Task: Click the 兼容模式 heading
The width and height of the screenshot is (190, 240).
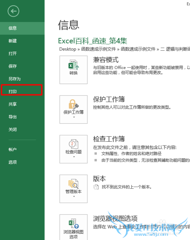Action: (x=106, y=60)
